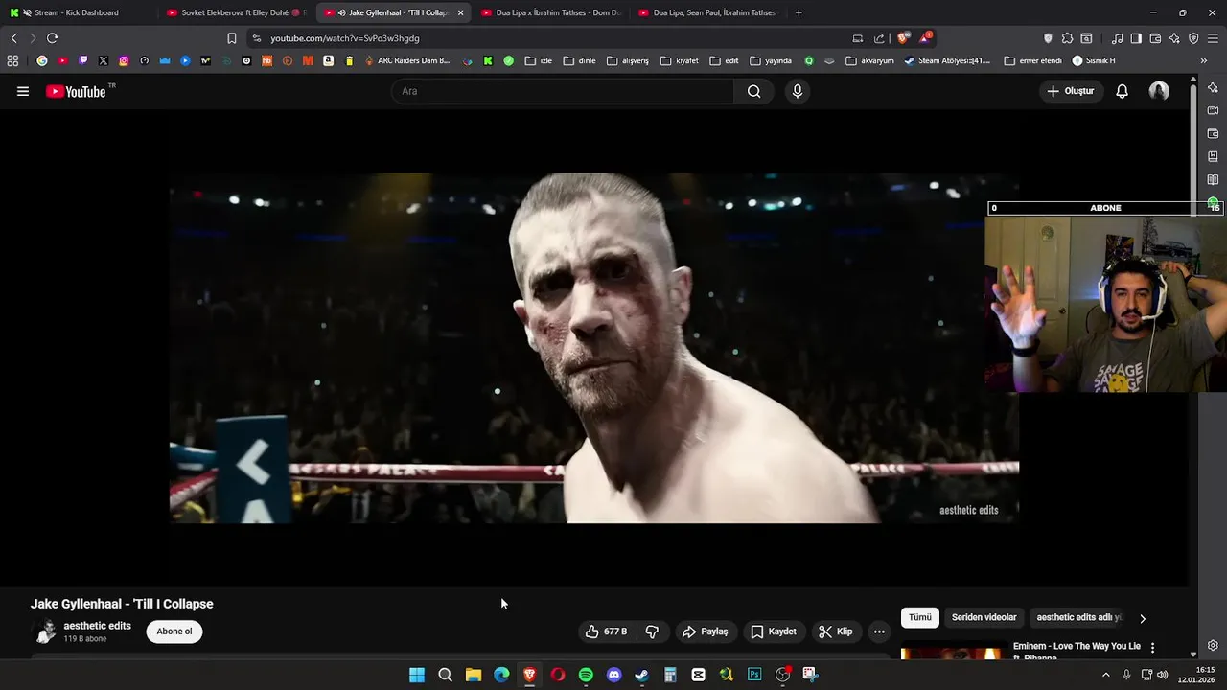
Task: Open options for Eminem - Love The Way You Lie
Action: (1152, 648)
